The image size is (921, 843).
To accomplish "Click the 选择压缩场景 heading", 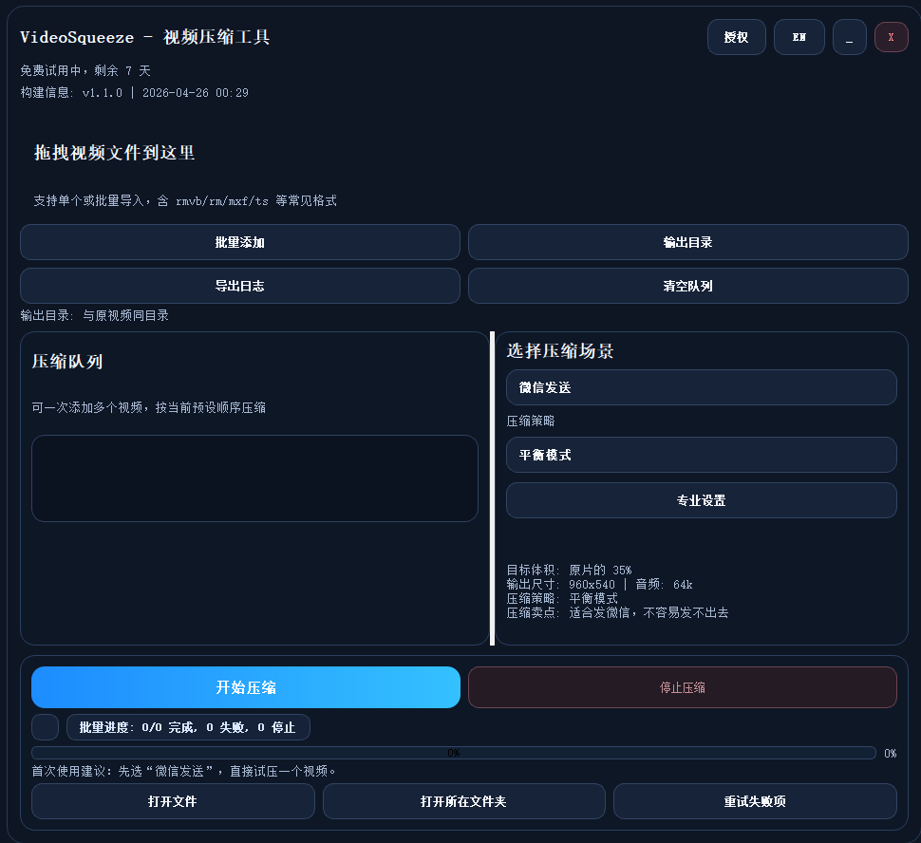I will 560,350.
